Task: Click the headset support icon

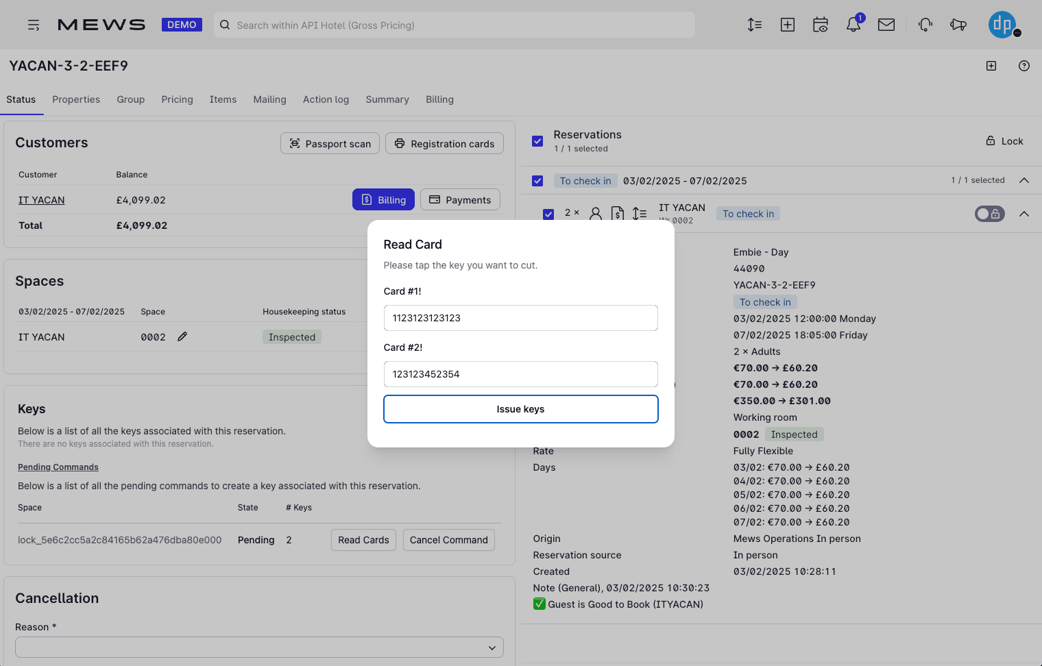Action: click(925, 25)
